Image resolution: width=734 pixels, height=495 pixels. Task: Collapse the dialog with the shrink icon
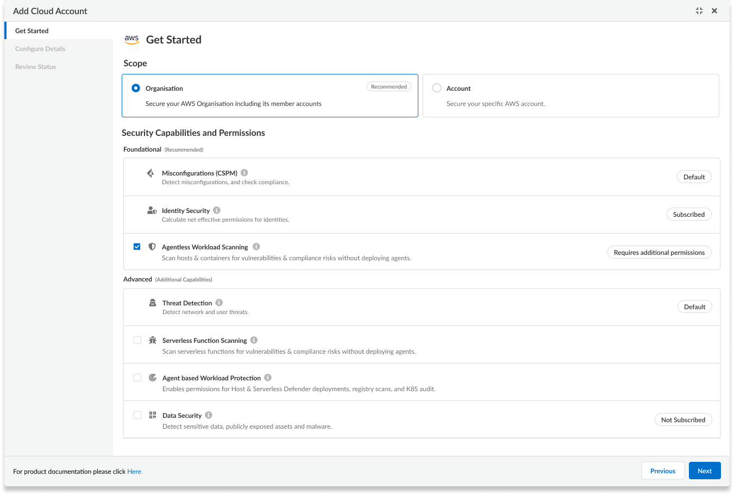[699, 11]
